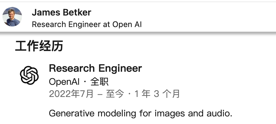Click the 全职 employment type label
Viewport: 276px width, 124px height.
(100, 82)
